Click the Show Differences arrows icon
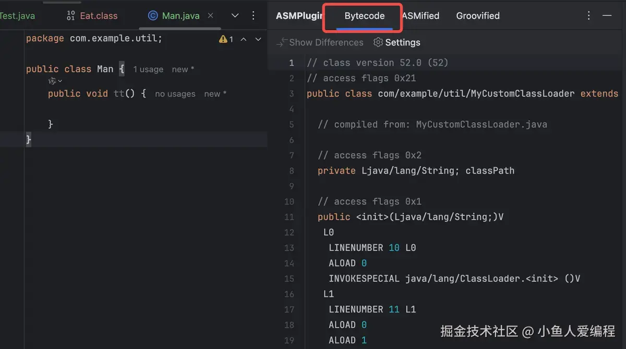626x349 pixels. pos(282,42)
